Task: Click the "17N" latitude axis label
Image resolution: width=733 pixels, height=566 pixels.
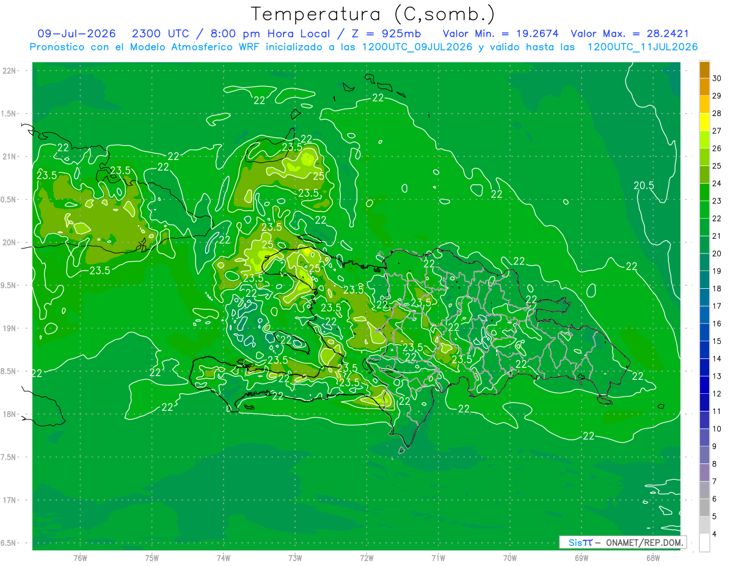Action: tap(10, 500)
